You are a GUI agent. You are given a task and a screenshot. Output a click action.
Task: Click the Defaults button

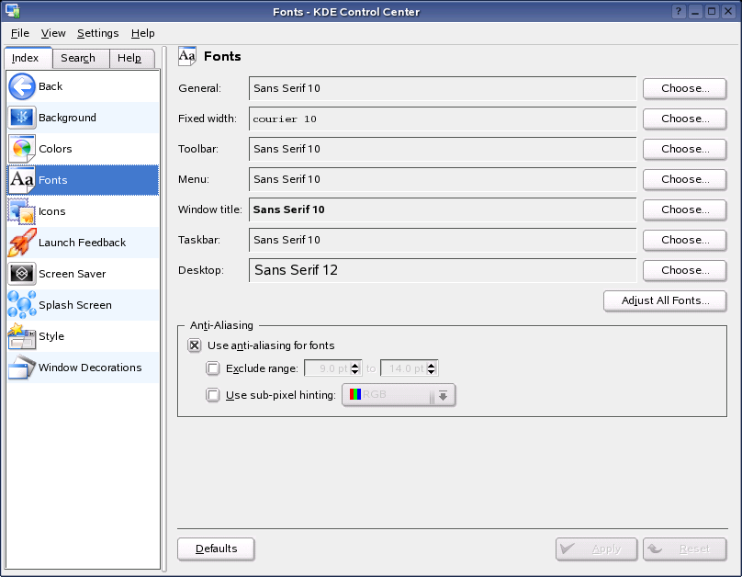point(216,549)
